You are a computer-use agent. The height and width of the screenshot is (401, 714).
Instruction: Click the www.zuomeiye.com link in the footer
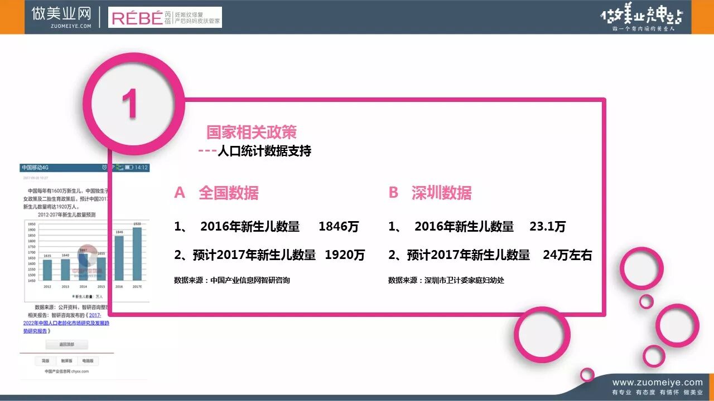pos(658,383)
